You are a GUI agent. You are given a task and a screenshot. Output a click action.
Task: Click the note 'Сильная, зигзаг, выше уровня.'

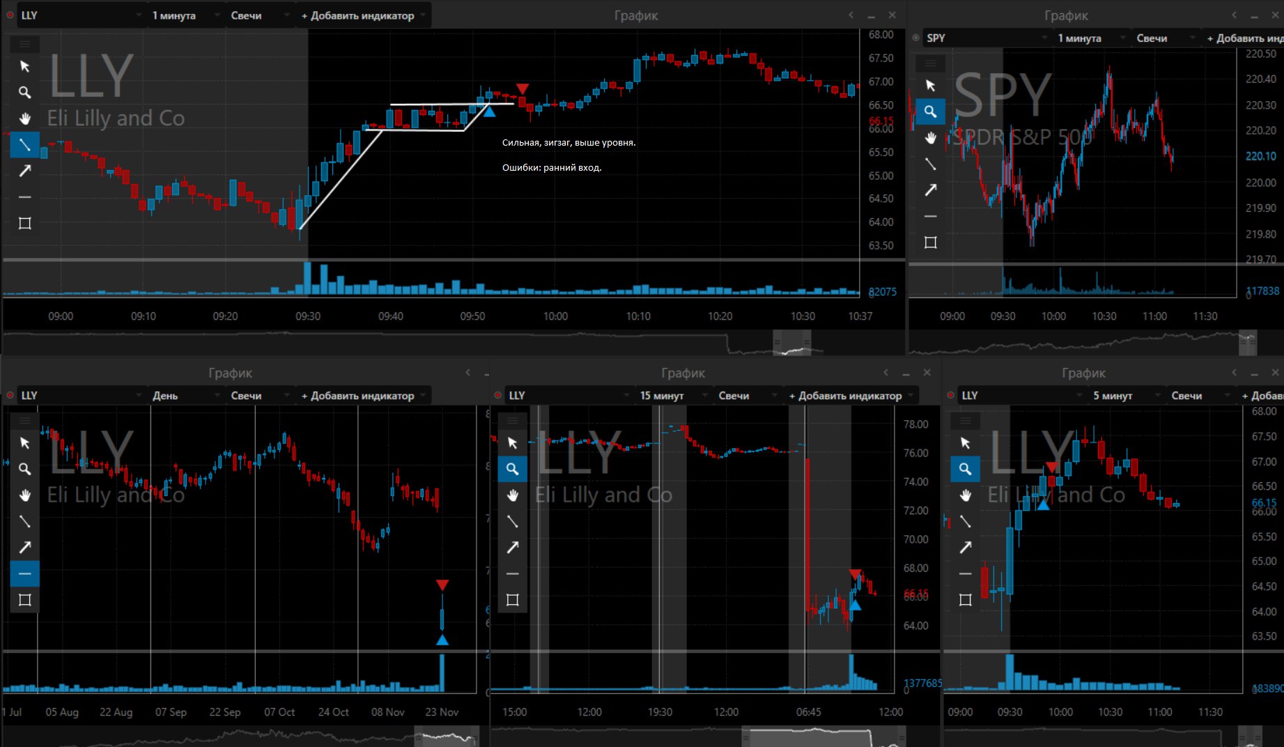(x=568, y=142)
